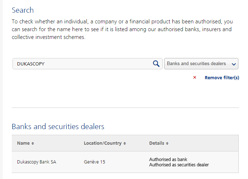Click the Details column sort arrows

[167, 143]
